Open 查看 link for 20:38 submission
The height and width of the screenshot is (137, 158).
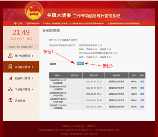[x=142, y=88]
